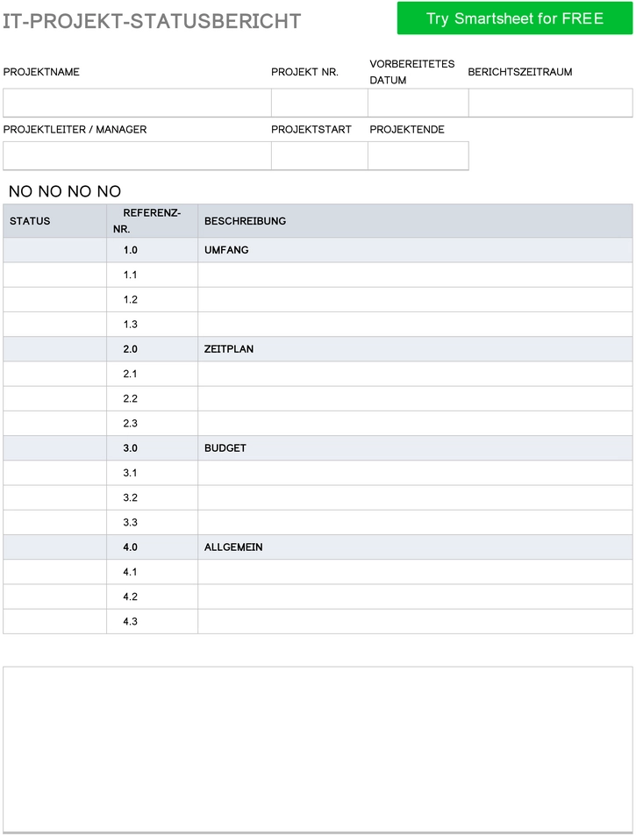636x836 pixels.
Task: Click the Berichtszeitraum input field
Action: click(551, 103)
